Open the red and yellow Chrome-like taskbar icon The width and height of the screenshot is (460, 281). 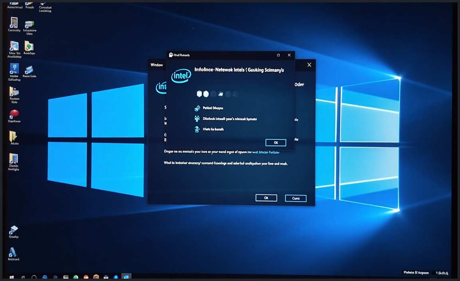point(86,277)
